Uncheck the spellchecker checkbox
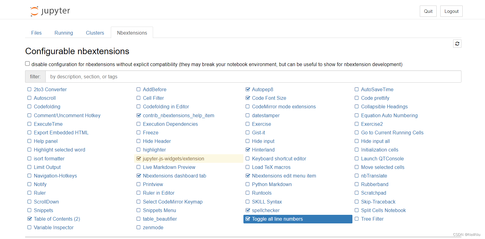Screen dimensions: 485x239 [x=248, y=210]
